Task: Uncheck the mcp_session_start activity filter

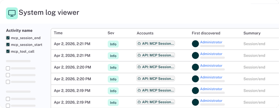Action: pos(8,45)
